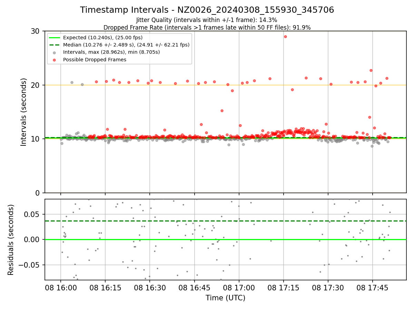The width and height of the screenshot is (414, 310).
Task: Click the 'Residuals (seconds)' y-axis label
Action: [11, 240]
